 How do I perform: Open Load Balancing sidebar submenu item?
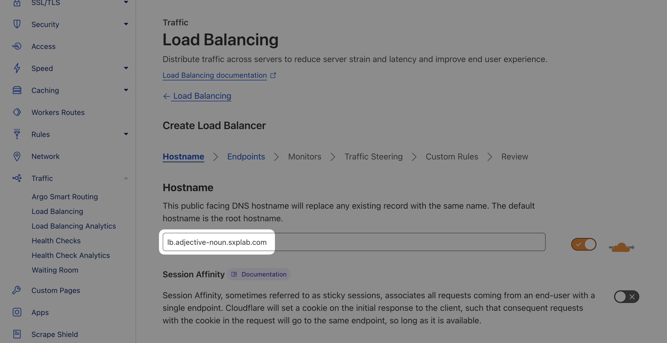58,211
